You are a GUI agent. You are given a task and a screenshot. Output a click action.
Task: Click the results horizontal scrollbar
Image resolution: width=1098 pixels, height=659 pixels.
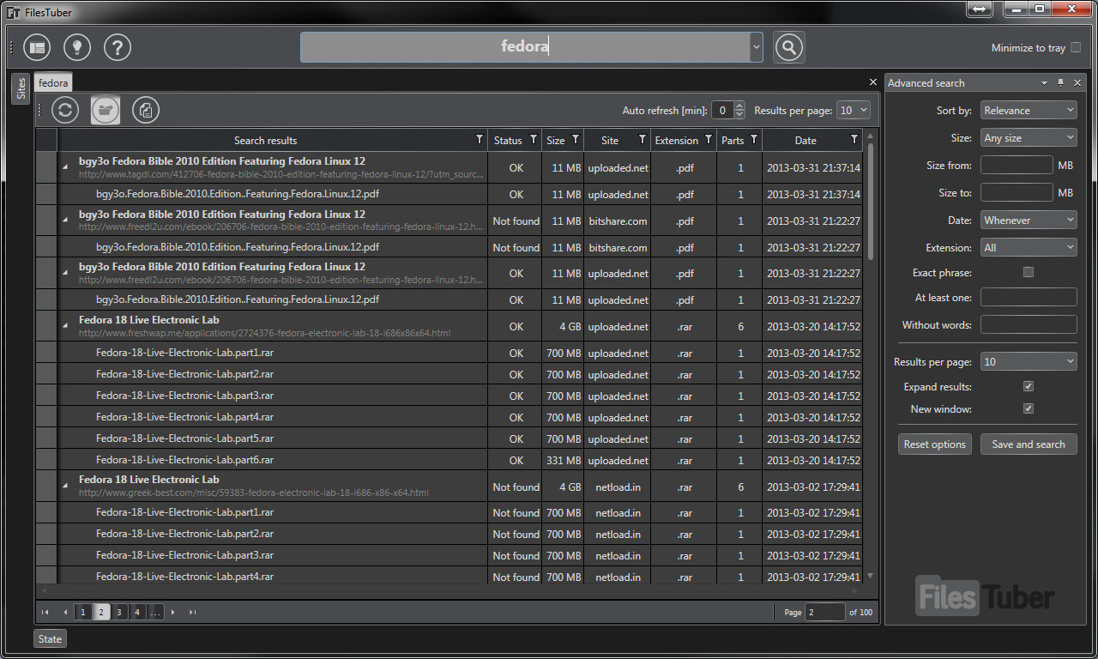point(449,591)
